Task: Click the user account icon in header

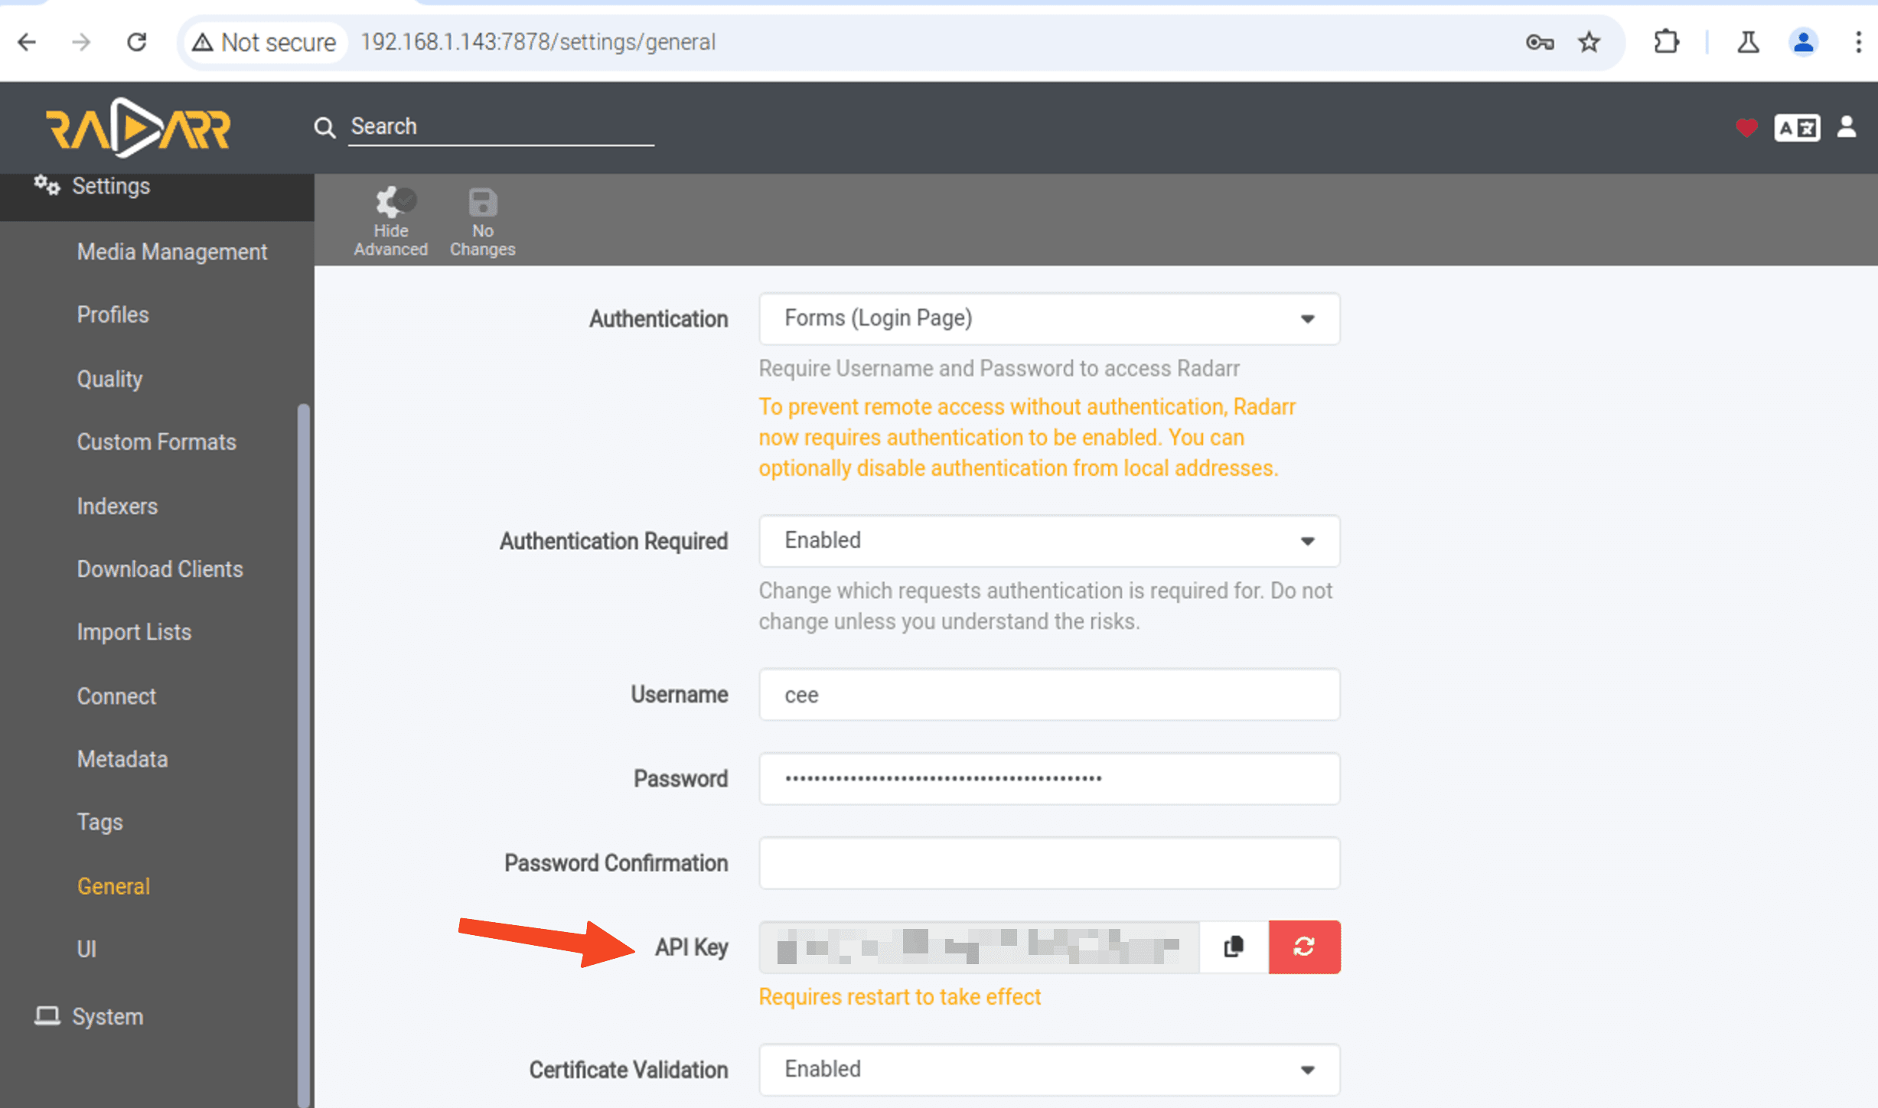Action: tap(1847, 127)
